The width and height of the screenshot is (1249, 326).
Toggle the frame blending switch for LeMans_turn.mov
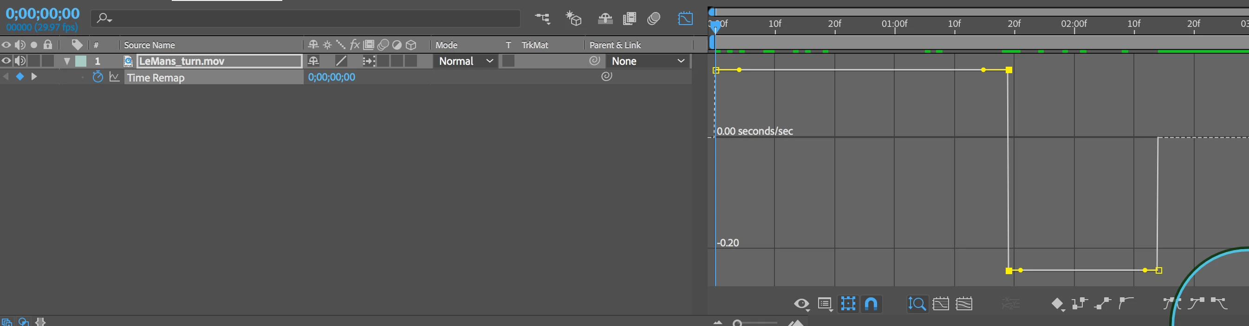(x=369, y=61)
